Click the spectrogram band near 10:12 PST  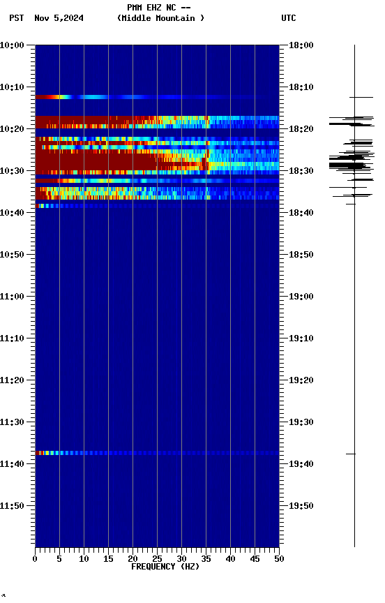157,97
